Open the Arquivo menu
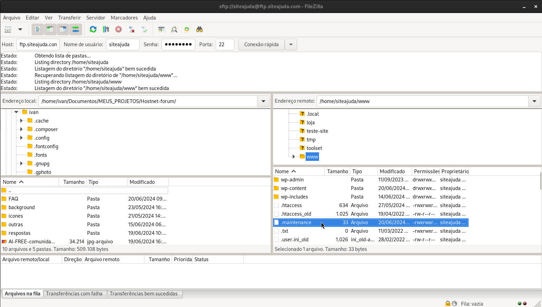This screenshot has height=307, width=542. point(12,18)
